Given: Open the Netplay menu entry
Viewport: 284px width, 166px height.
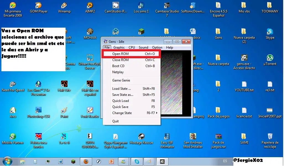Looking at the screenshot, I should tap(132, 72).
